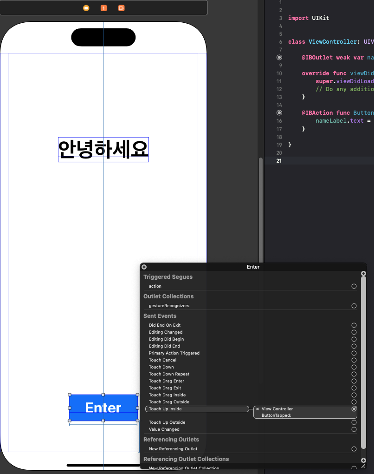This screenshot has width=374, height=474.
Task: Select the View Controller icon in scene dock
Action: coord(86,8)
